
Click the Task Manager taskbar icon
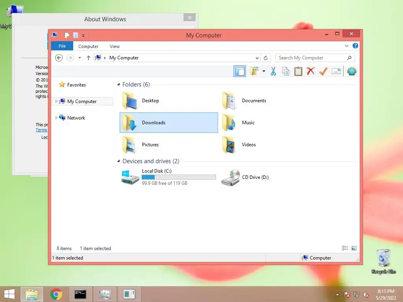[105, 294]
